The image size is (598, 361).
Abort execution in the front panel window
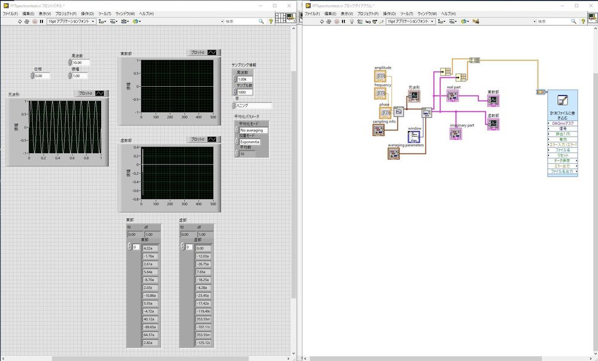35,22
